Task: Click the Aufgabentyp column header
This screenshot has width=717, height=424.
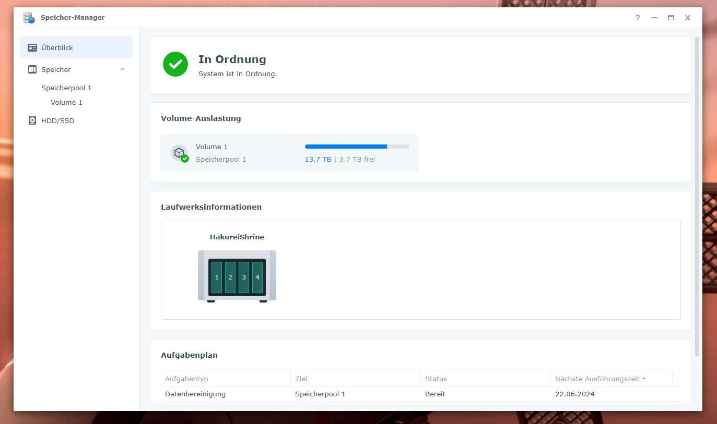Action: coord(186,379)
